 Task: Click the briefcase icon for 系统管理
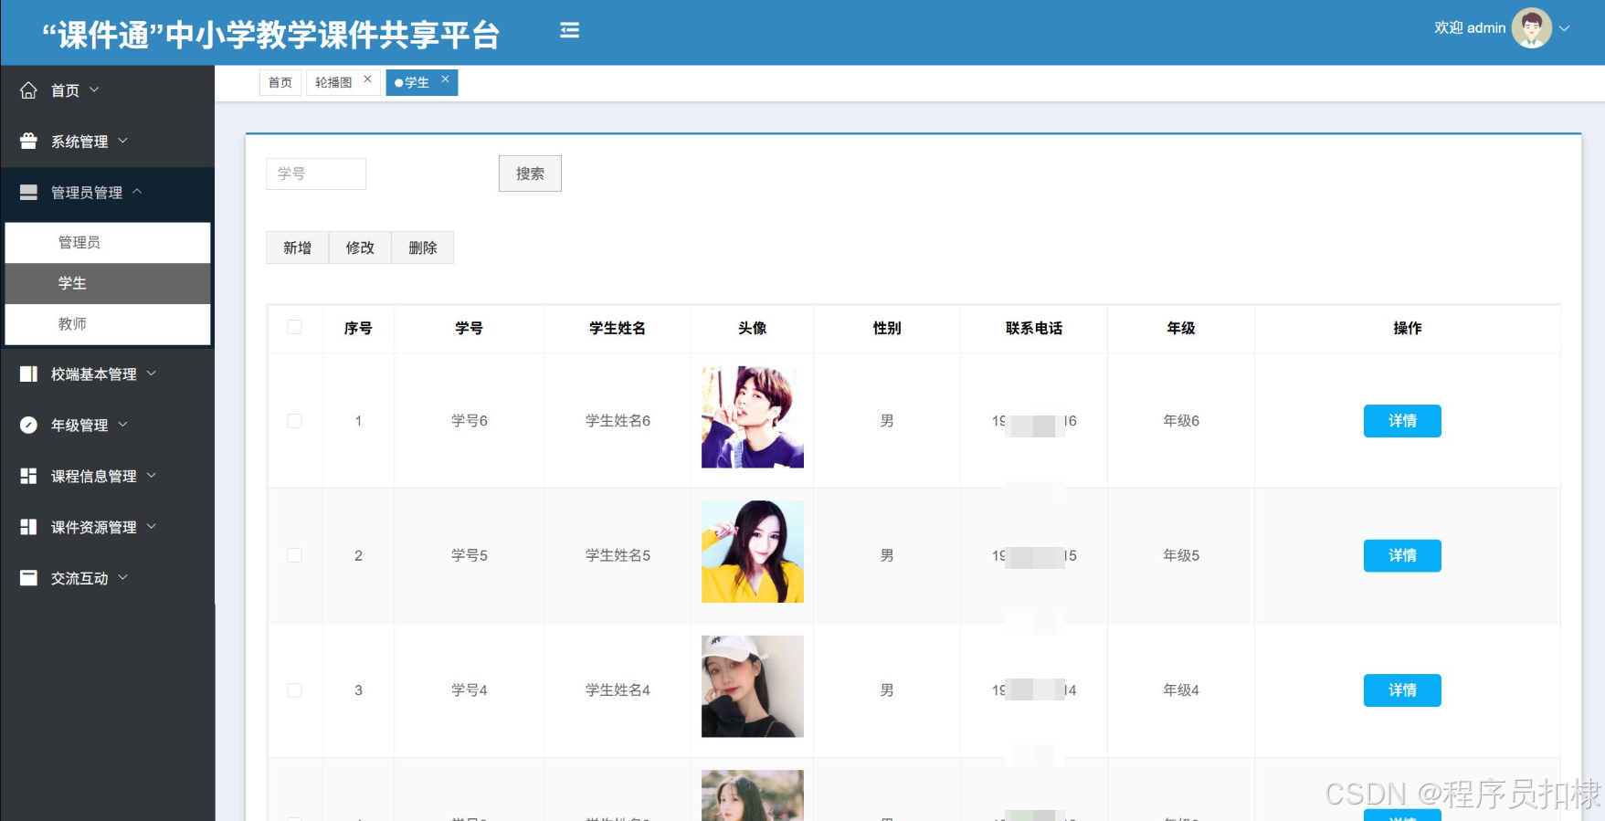(x=28, y=142)
